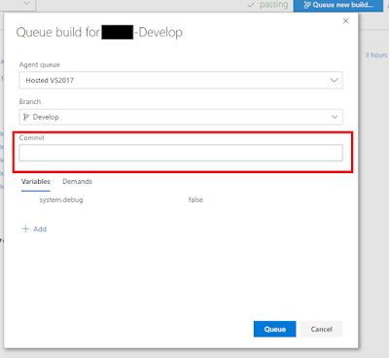Switch to the Demands tab
The image size is (389, 358).
77,182
